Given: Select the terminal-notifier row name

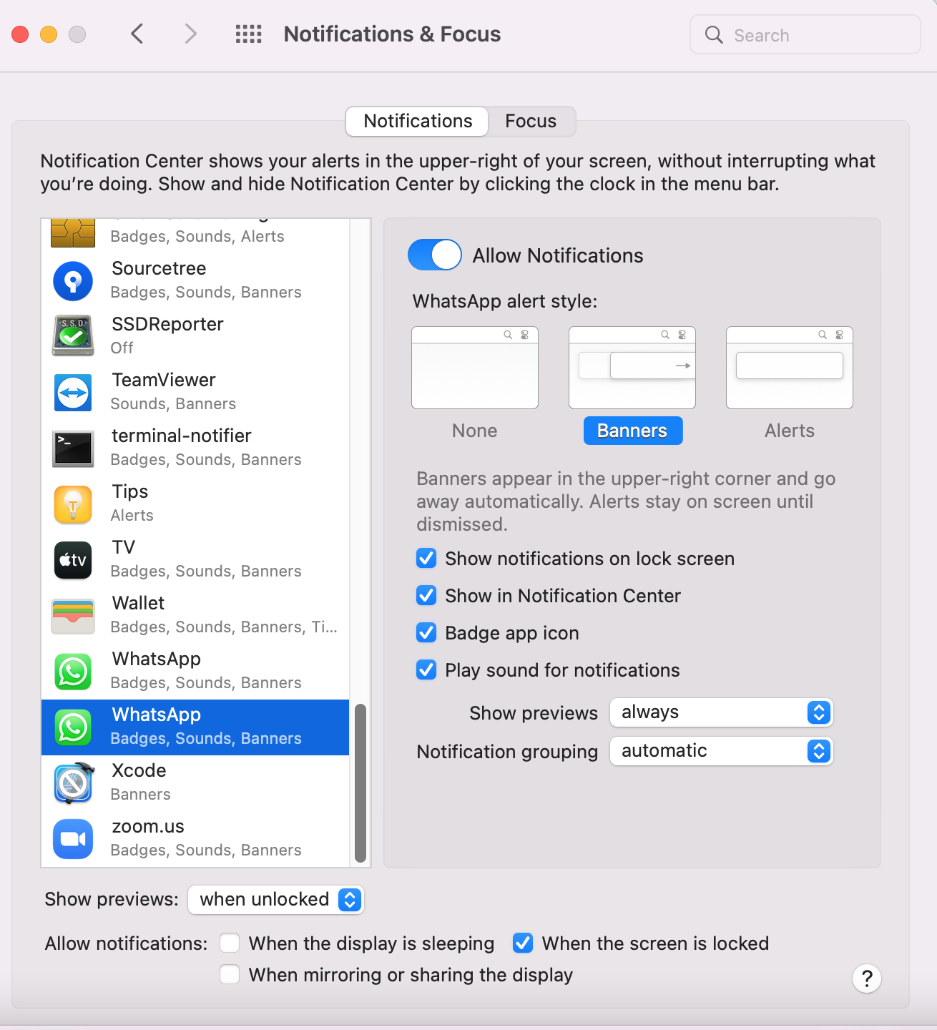Looking at the screenshot, I should tap(182, 436).
